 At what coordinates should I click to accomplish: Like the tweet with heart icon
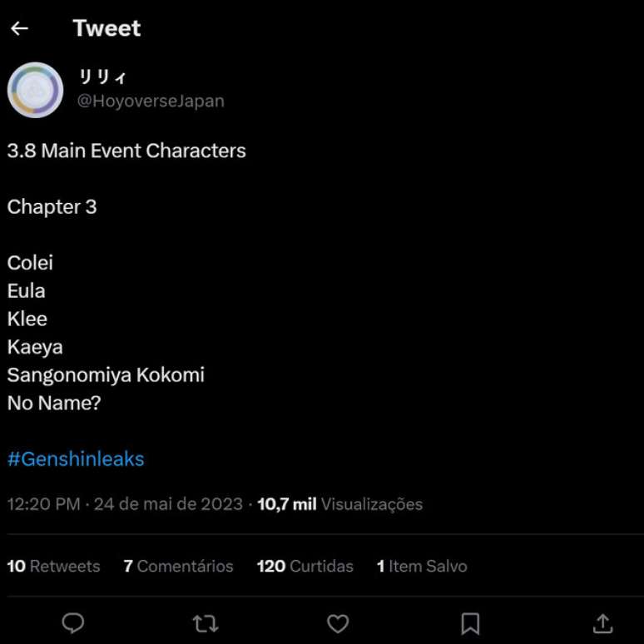click(337, 622)
